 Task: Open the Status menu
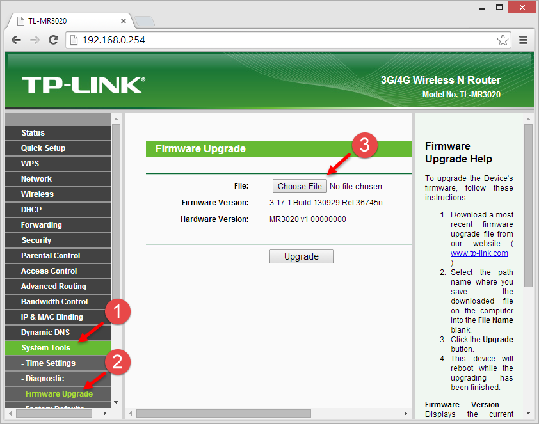58,133
